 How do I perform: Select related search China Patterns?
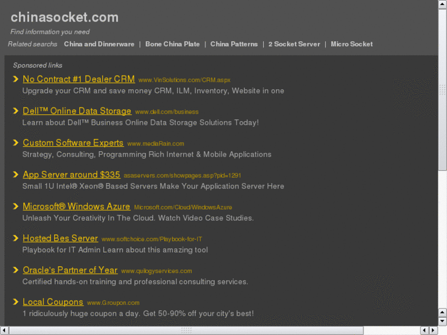234,44
